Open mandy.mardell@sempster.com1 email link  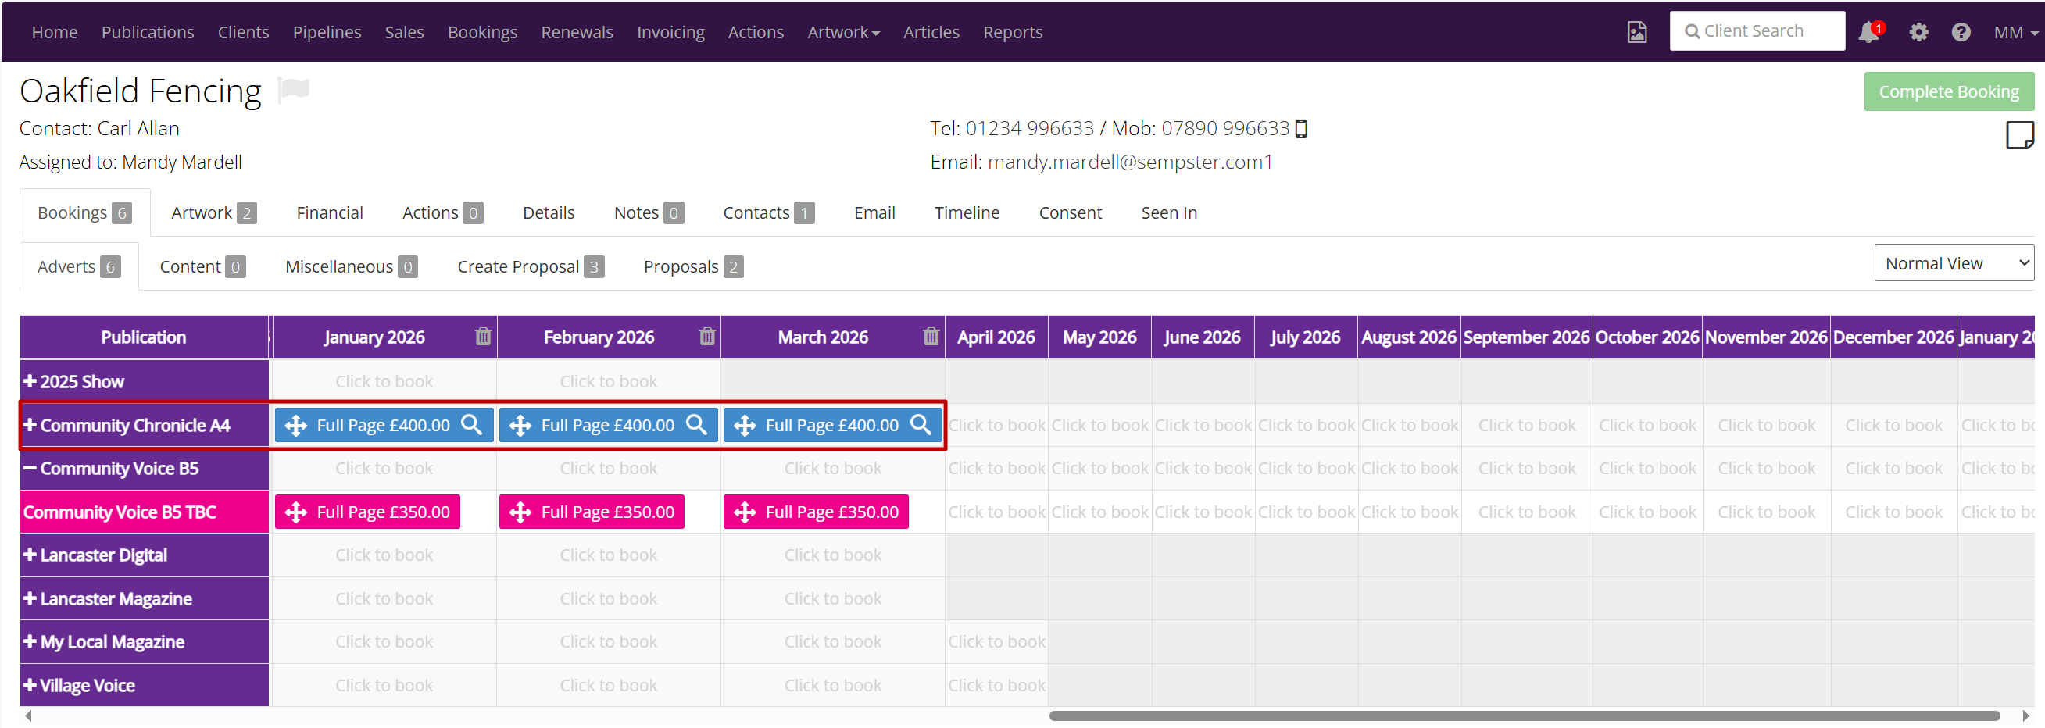click(x=1130, y=162)
